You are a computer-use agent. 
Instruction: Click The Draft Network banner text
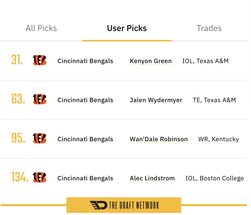(134, 205)
